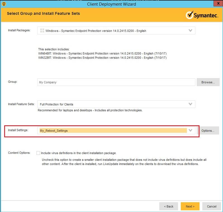
Task: Click the Install Packages label
Action: coord(19,30)
